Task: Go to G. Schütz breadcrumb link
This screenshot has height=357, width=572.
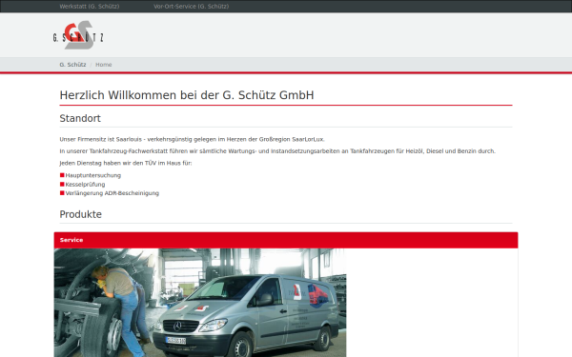Action: (73, 65)
